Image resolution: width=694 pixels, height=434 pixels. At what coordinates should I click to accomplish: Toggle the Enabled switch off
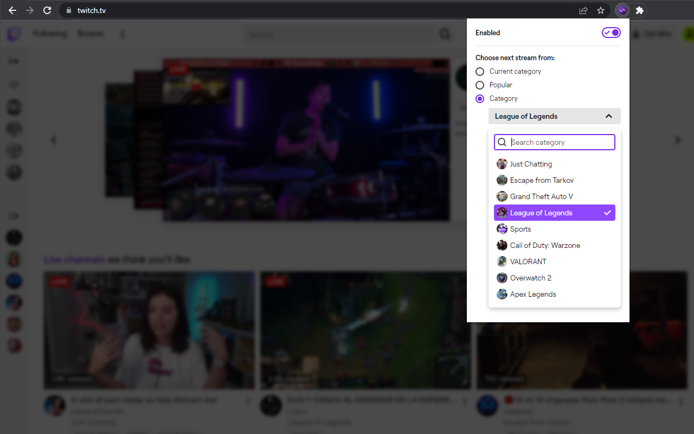(x=611, y=33)
